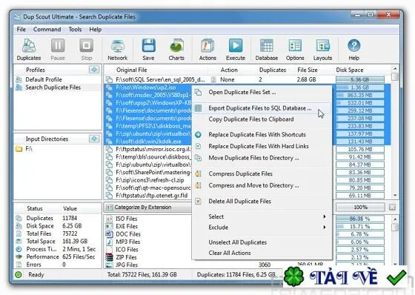Click the ISO Files category icon
Screen dimensions: 415x295
pos(110,219)
